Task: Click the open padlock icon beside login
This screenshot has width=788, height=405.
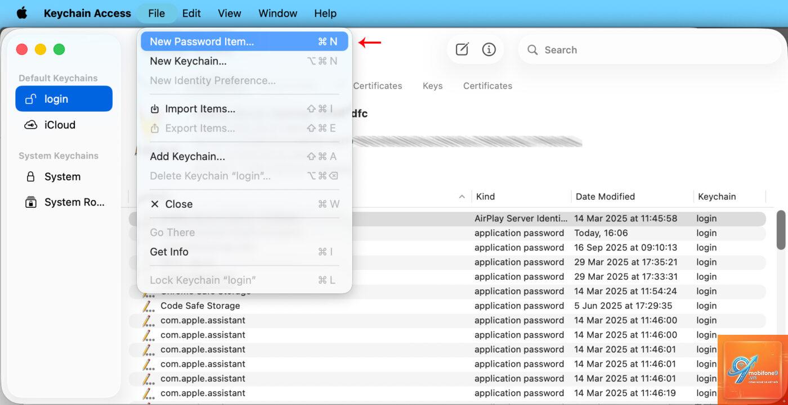Action: tap(31, 99)
